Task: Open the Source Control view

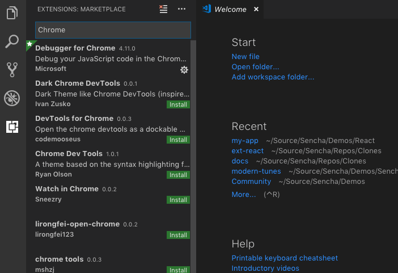Action: click(x=12, y=70)
